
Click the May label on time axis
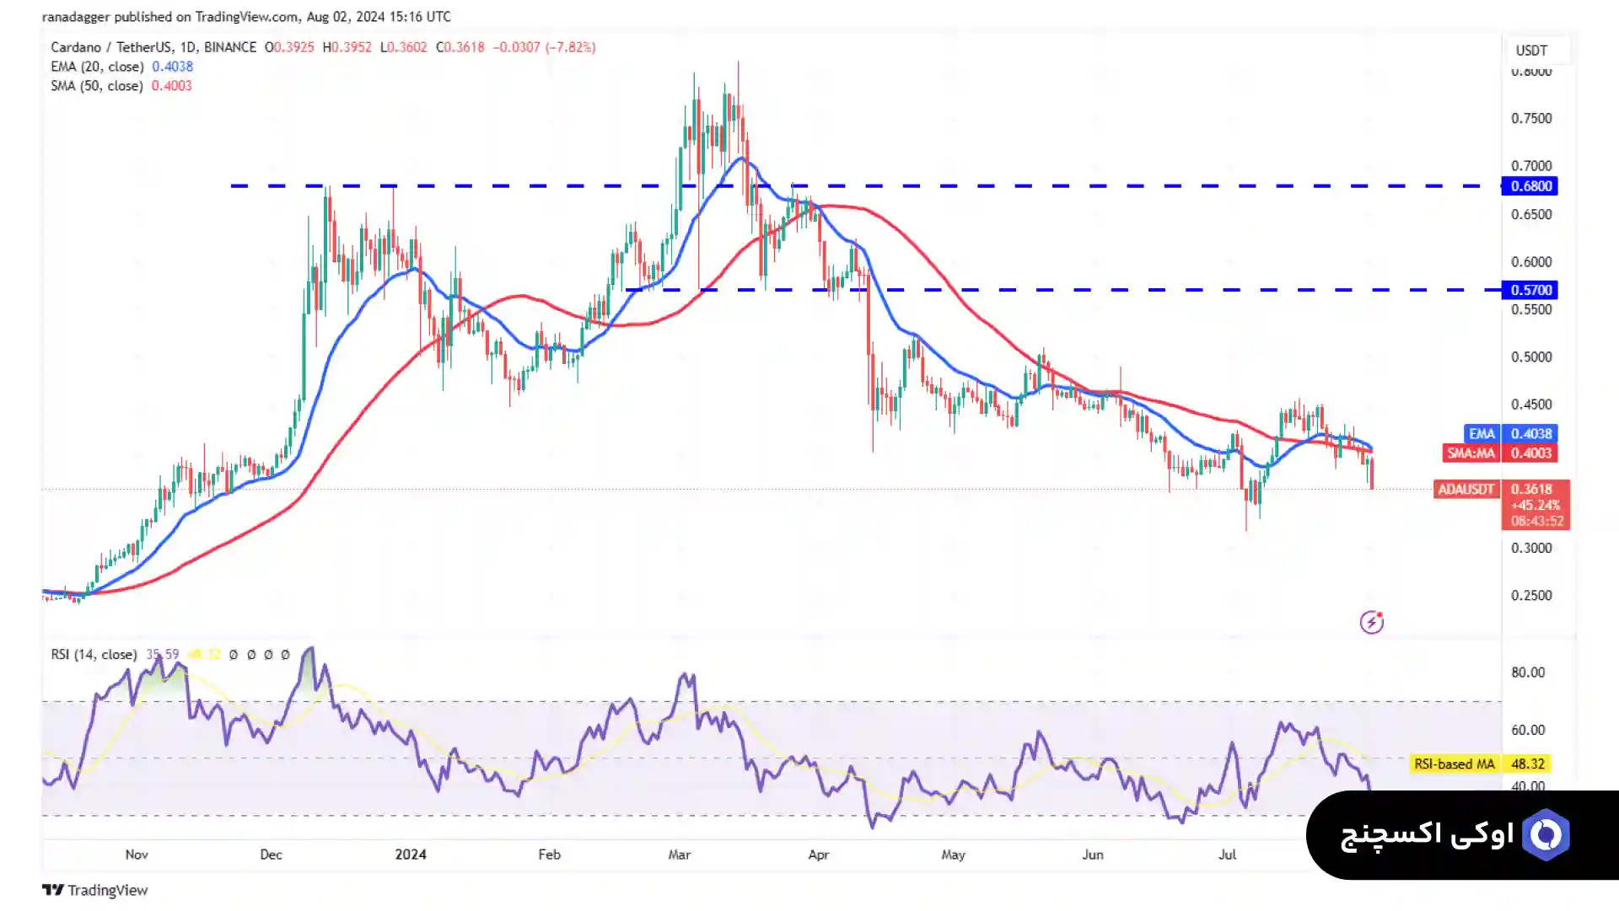click(x=953, y=854)
